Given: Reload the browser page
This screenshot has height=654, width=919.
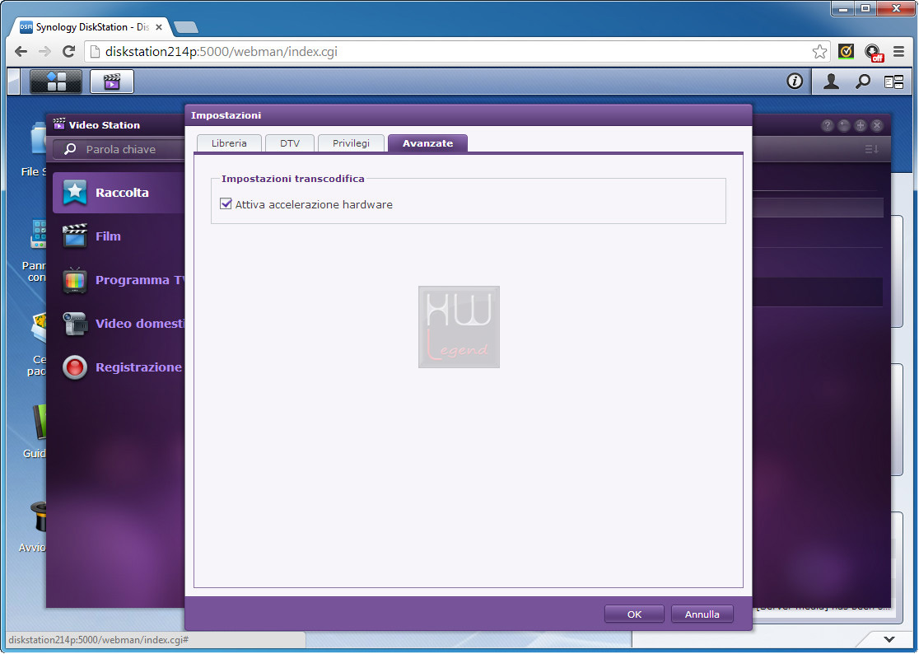Looking at the screenshot, I should click(68, 52).
